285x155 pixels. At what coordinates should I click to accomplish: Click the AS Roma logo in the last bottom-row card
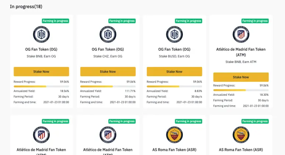[x=241, y=135]
